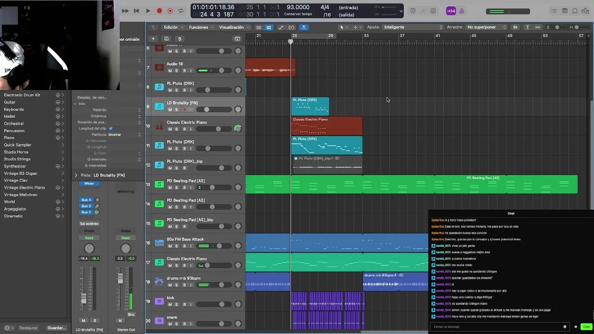The width and height of the screenshot is (594, 334).
Task: Collapse the Más section
Action: click(x=75, y=104)
